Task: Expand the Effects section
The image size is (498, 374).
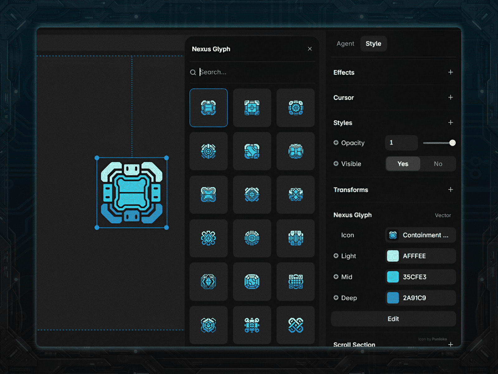Action: click(450, 72)
